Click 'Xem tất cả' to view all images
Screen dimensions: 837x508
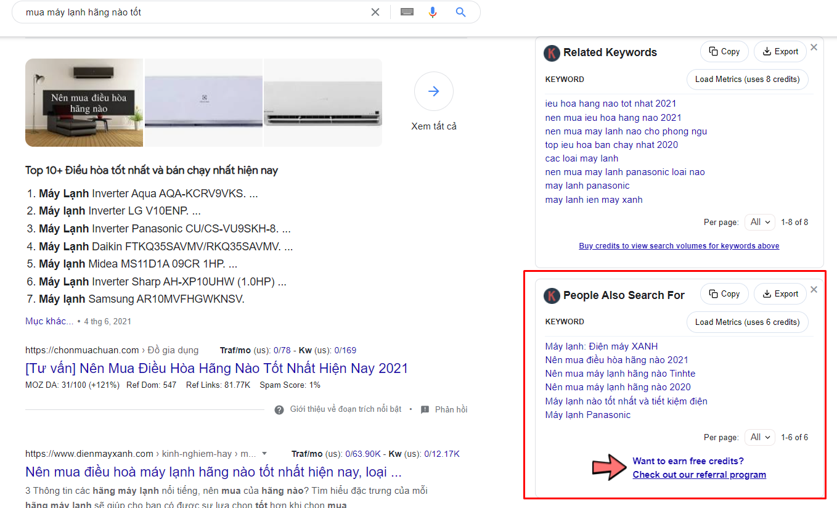[434, 126]
